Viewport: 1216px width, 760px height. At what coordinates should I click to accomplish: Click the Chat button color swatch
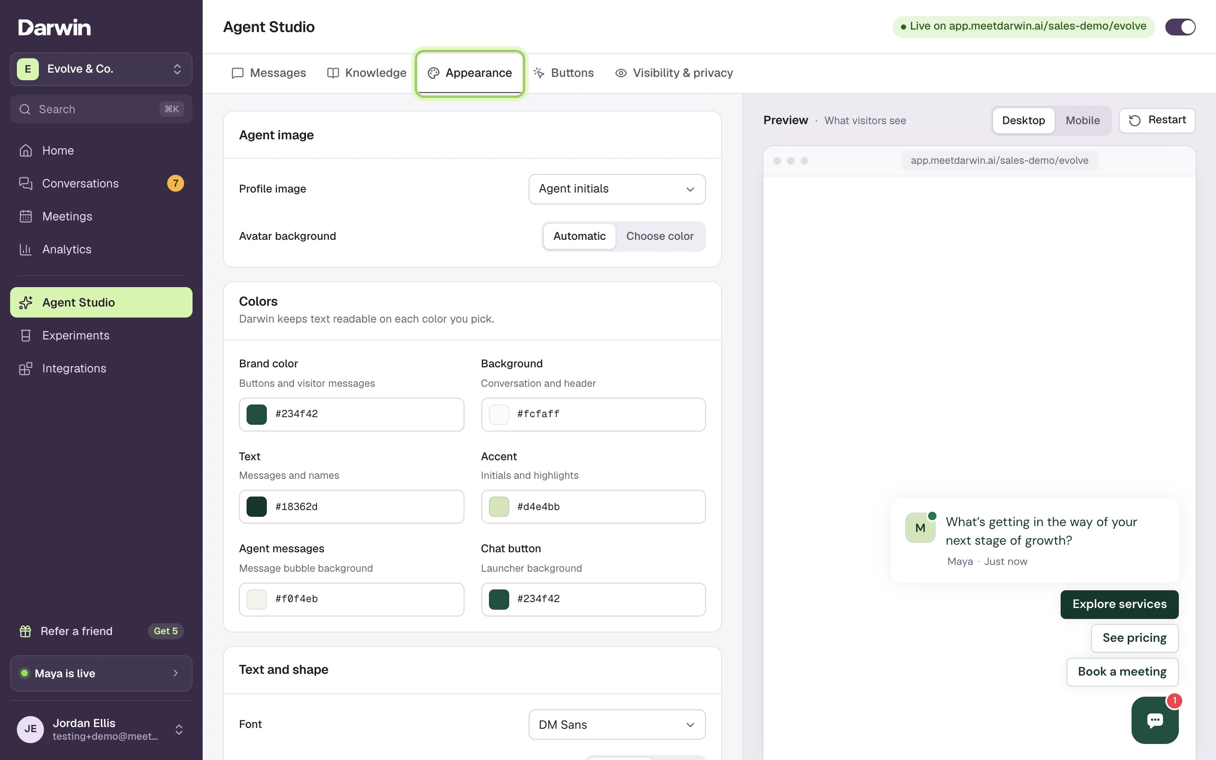[499, 599]
